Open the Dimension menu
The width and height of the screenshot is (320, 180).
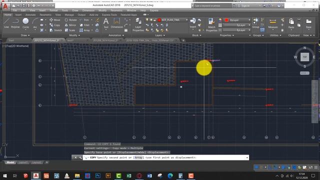tap(88, 10)
